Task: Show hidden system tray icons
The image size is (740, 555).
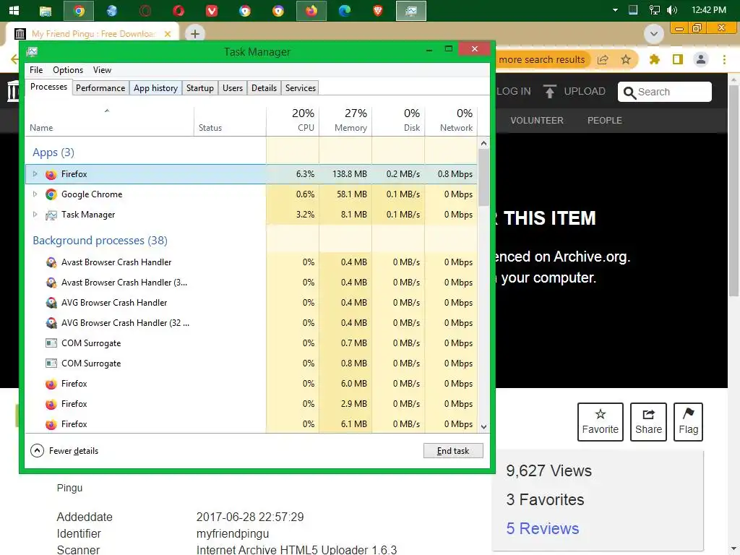Action: point(615,10)
